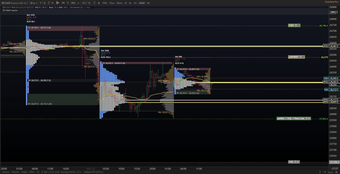The height and width of the screenshot is (174, 340).
Task: Click the 26,479 yellow price value
Action: pyautogui.click(x=324, y=57)
